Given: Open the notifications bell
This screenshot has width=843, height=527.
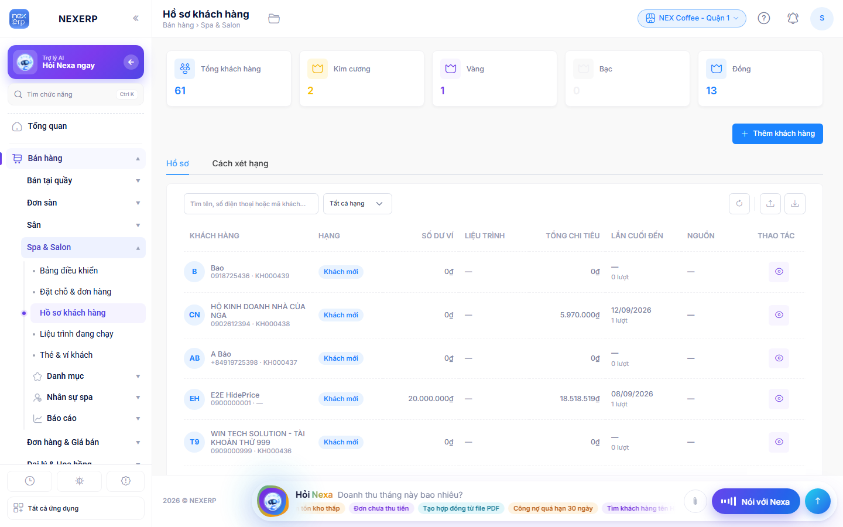Looking at the screenshot, I should 793,18.
